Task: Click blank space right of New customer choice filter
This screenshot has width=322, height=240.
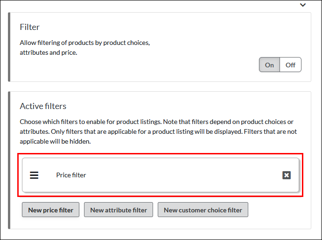Action: [278, 210]
